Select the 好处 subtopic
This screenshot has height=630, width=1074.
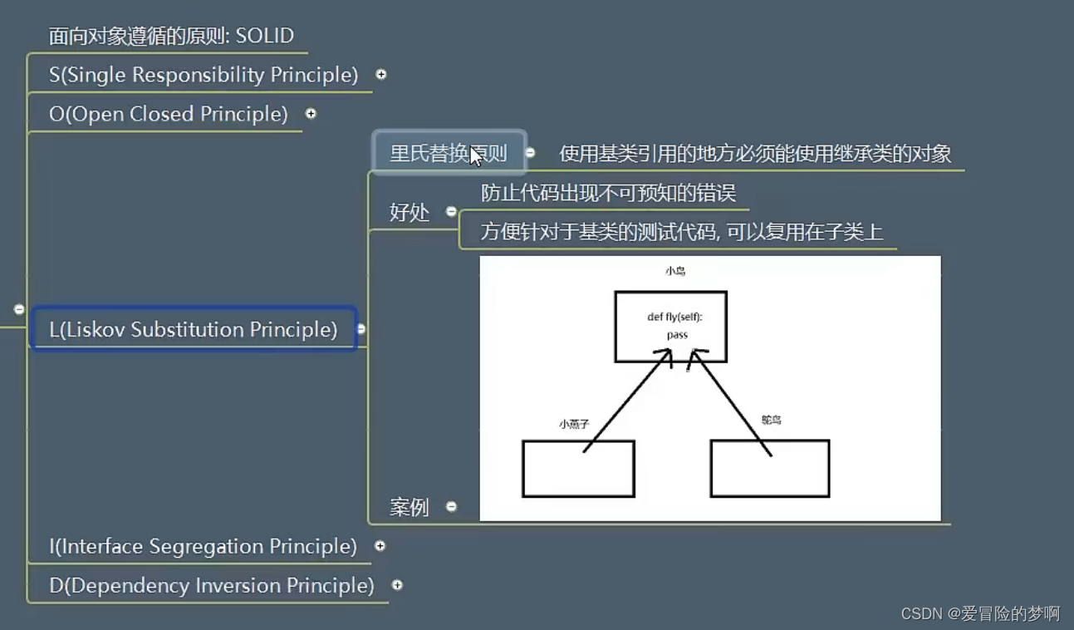point(409,212)
